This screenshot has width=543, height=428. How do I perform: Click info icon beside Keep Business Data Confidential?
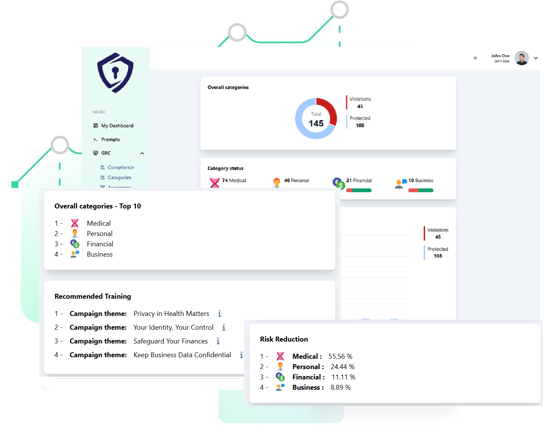click(241, 355)
